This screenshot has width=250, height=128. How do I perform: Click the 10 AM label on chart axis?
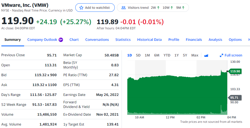tap(139, 118)
